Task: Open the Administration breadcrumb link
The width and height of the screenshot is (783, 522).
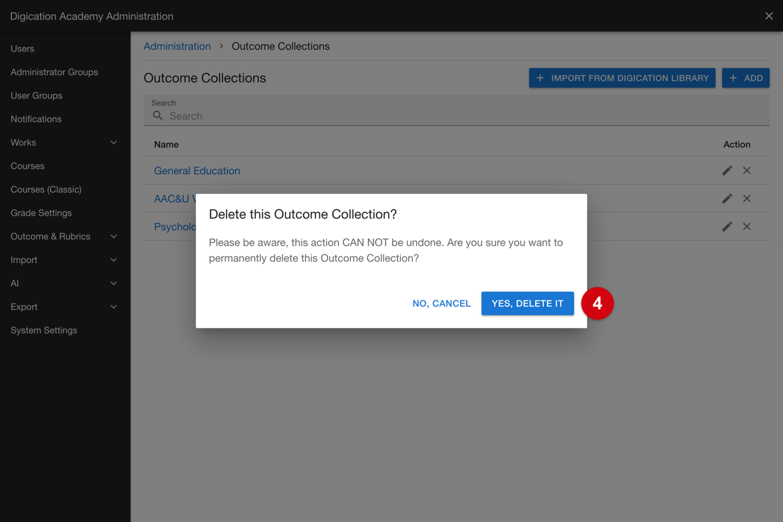Action: pos(177,46)
